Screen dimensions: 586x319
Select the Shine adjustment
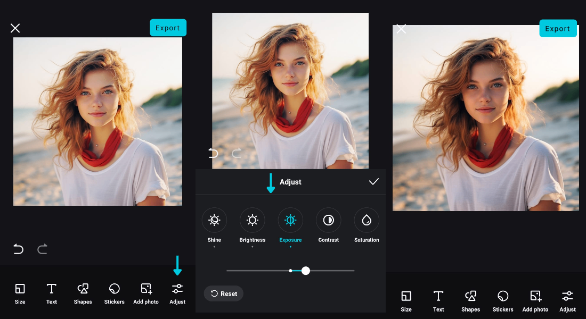click(214, 225)
